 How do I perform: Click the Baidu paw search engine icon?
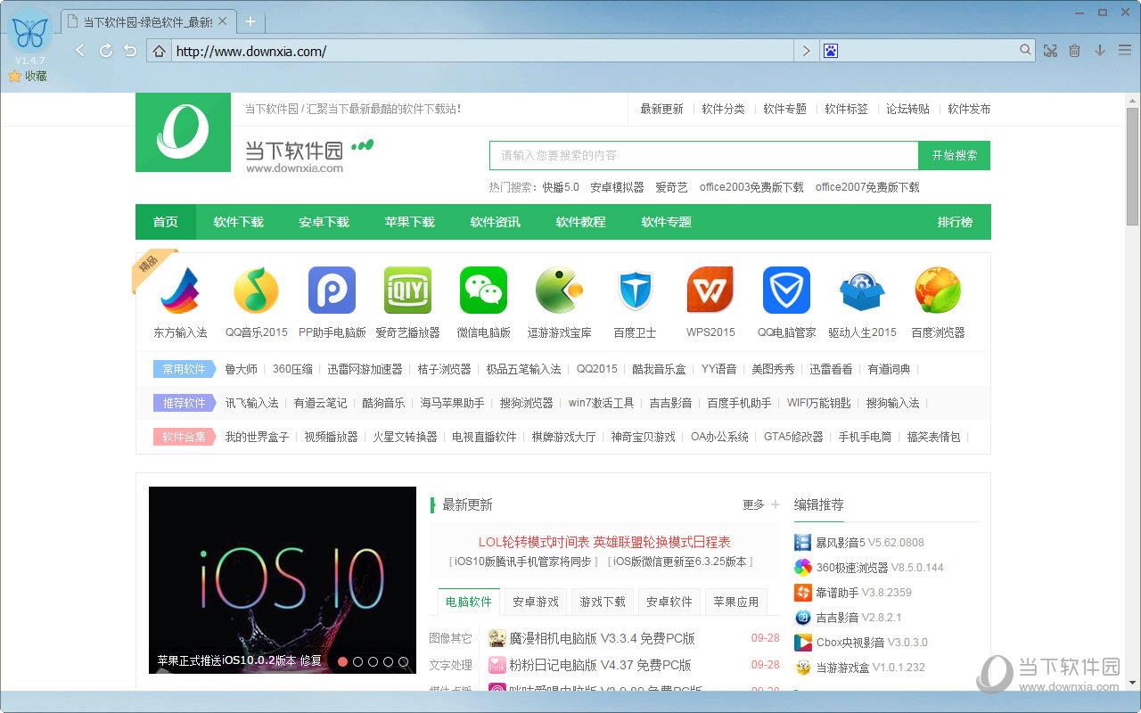(831, 51)
